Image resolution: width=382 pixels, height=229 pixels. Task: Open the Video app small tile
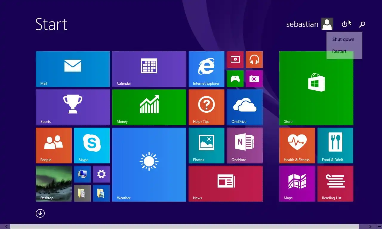235,60
